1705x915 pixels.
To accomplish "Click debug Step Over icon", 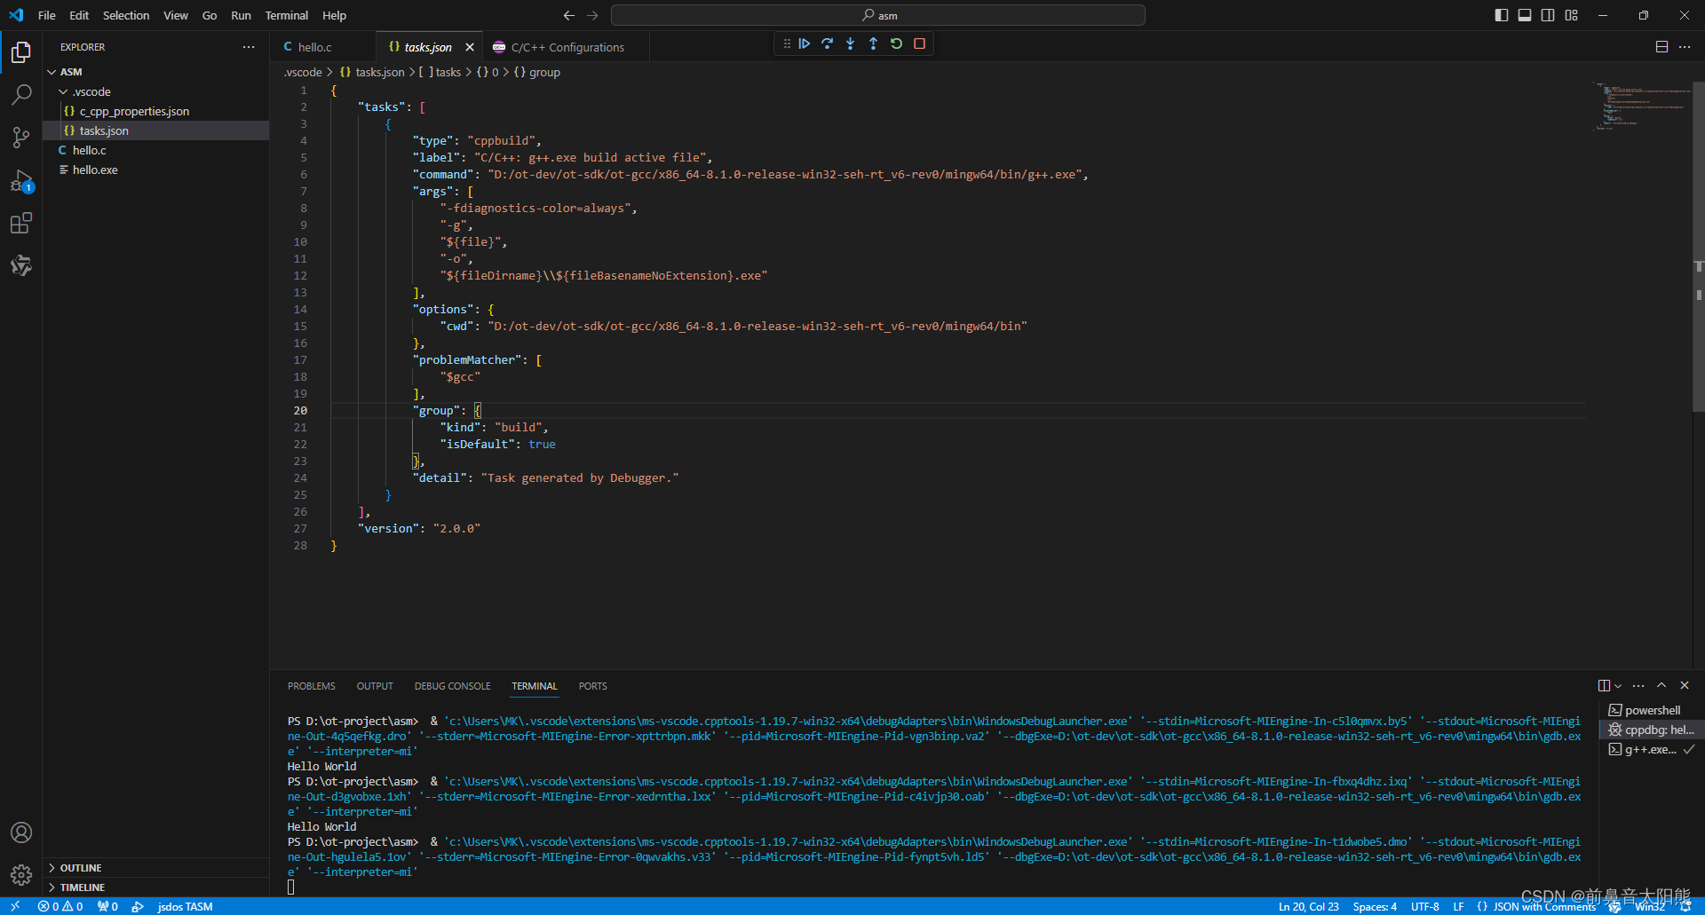I will point(828,43).
